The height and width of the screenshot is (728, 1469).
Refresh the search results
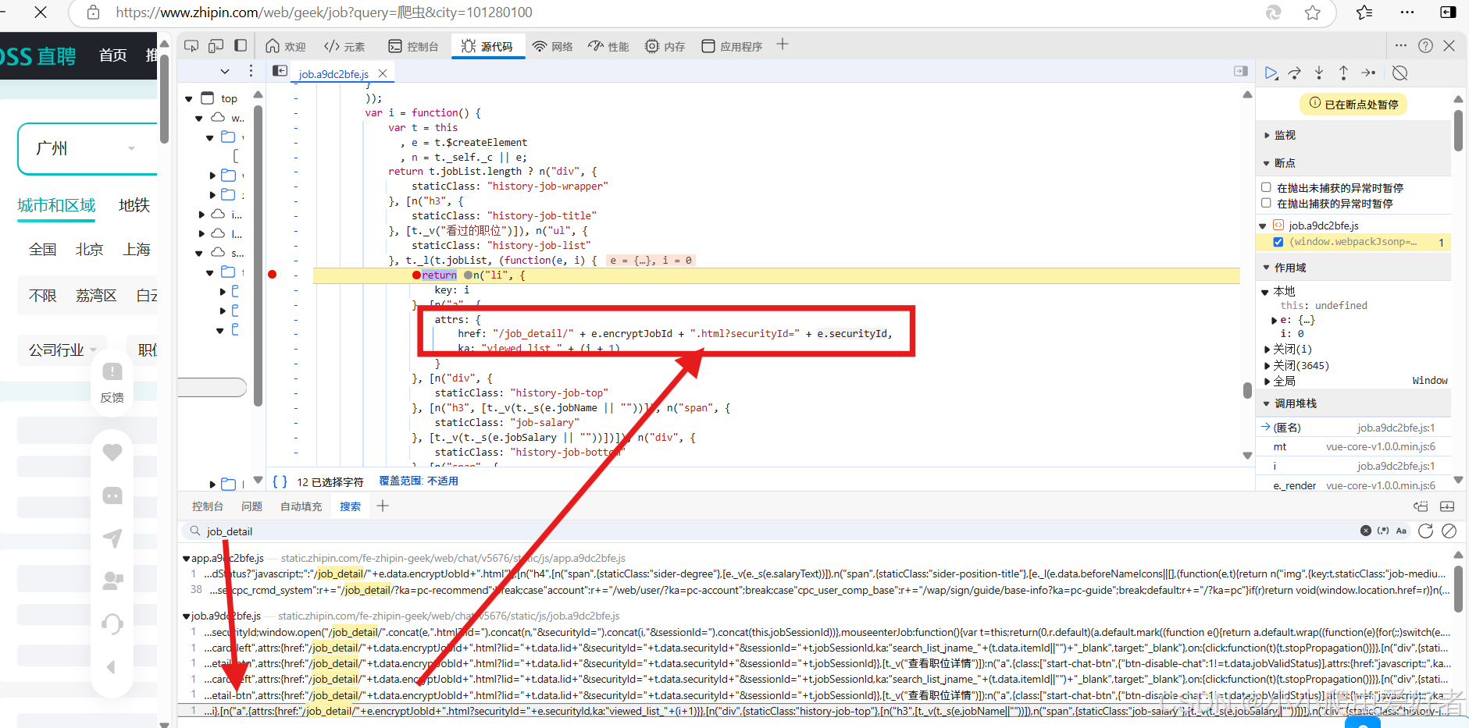(x=1425, y=531)
